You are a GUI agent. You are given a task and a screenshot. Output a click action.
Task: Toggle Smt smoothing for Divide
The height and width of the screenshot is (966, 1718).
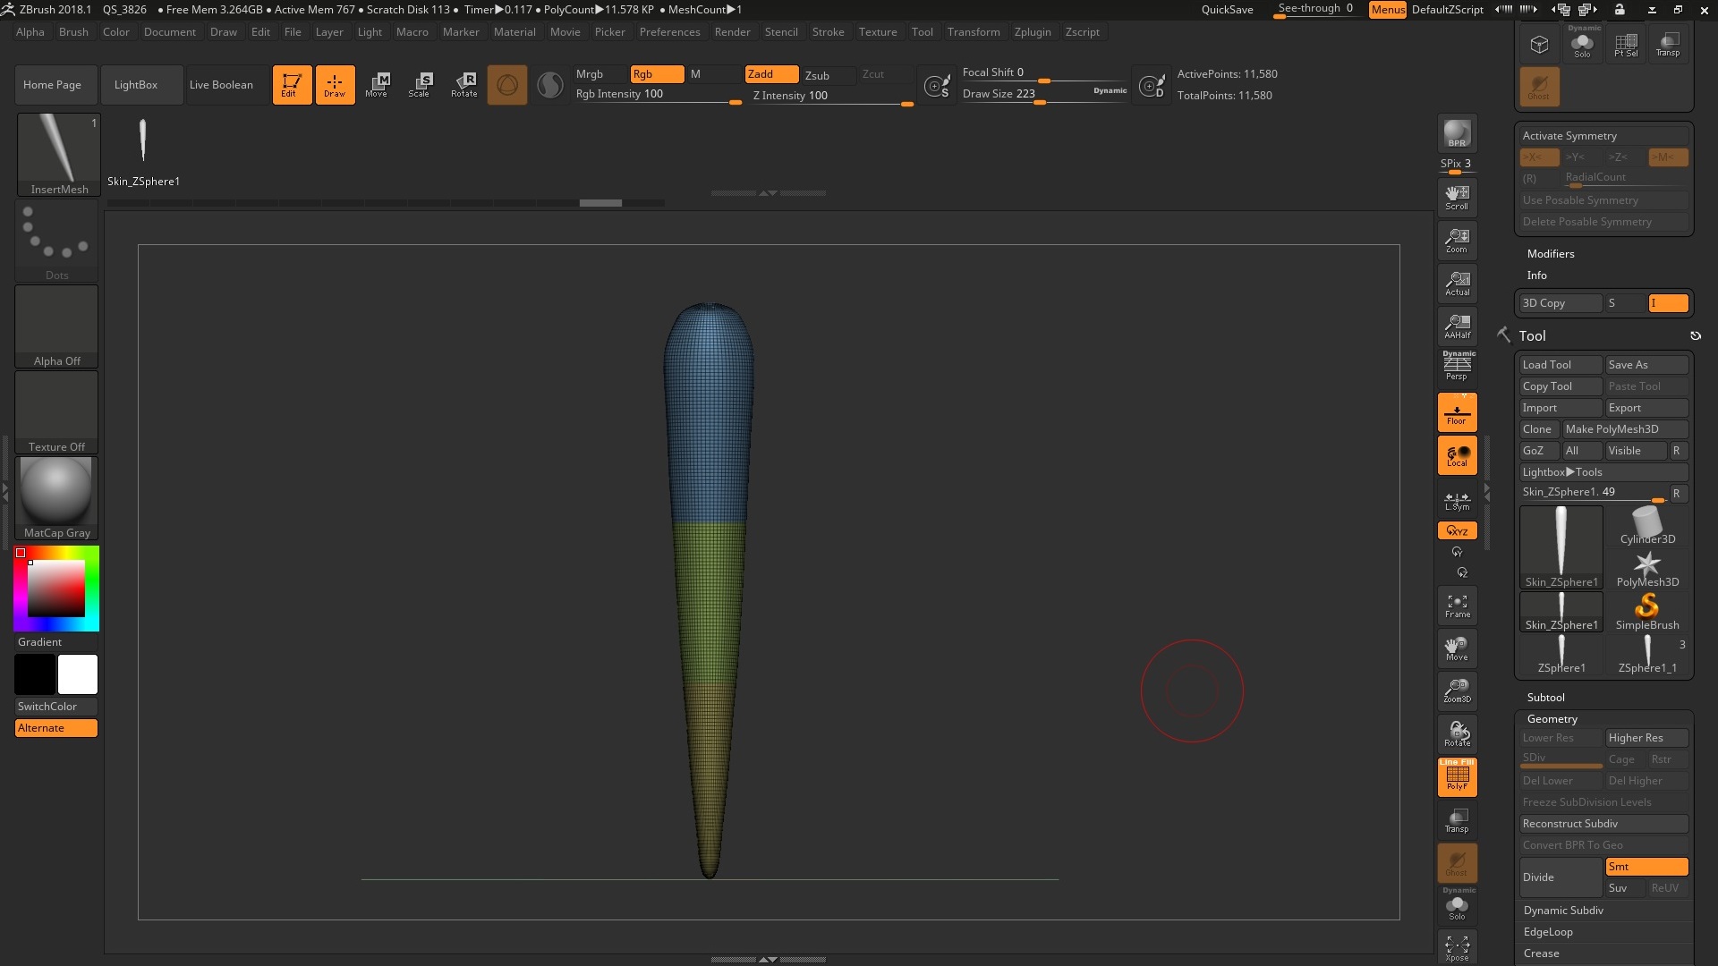pyautogui.click(x=1646, y=867)
